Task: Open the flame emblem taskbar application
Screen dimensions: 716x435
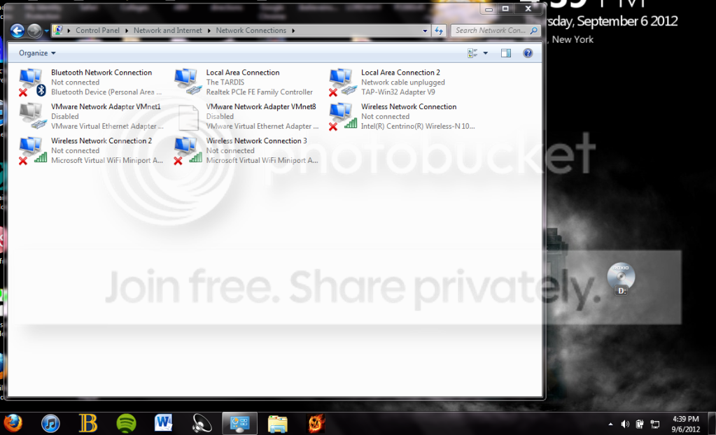Action: tap(316, 423)
